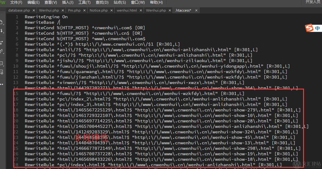322x169 pixels.
Task: Click the 1465700445227 rule line
Action: tap(166, 127)
